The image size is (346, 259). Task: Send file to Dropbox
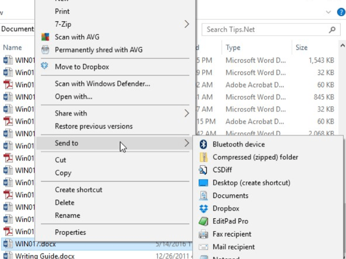point(226,208)
